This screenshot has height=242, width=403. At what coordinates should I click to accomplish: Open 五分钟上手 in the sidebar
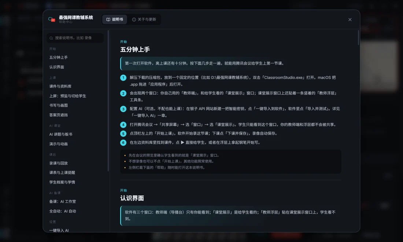59,57
